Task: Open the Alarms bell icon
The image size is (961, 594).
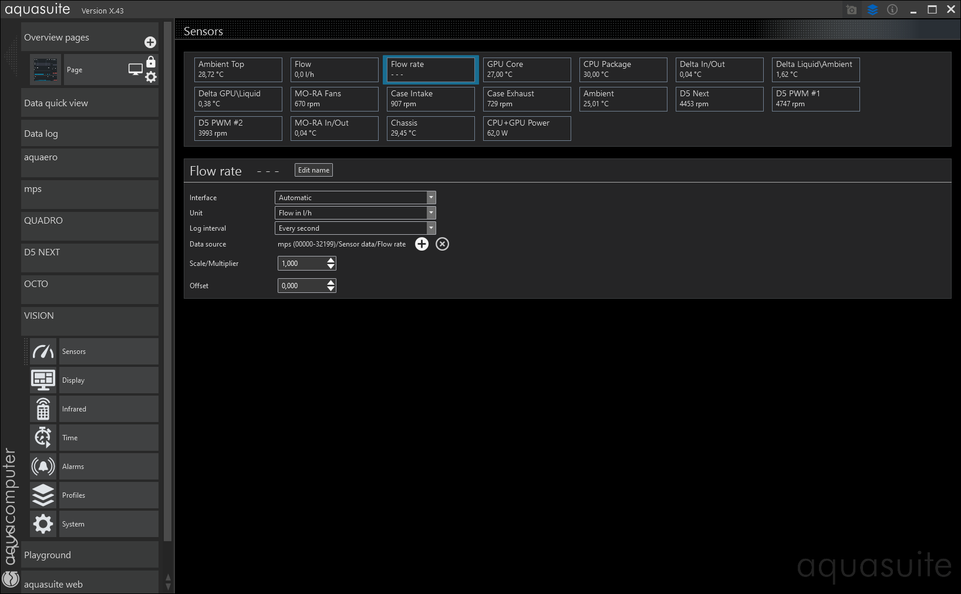Action: (x=43, y=467)
